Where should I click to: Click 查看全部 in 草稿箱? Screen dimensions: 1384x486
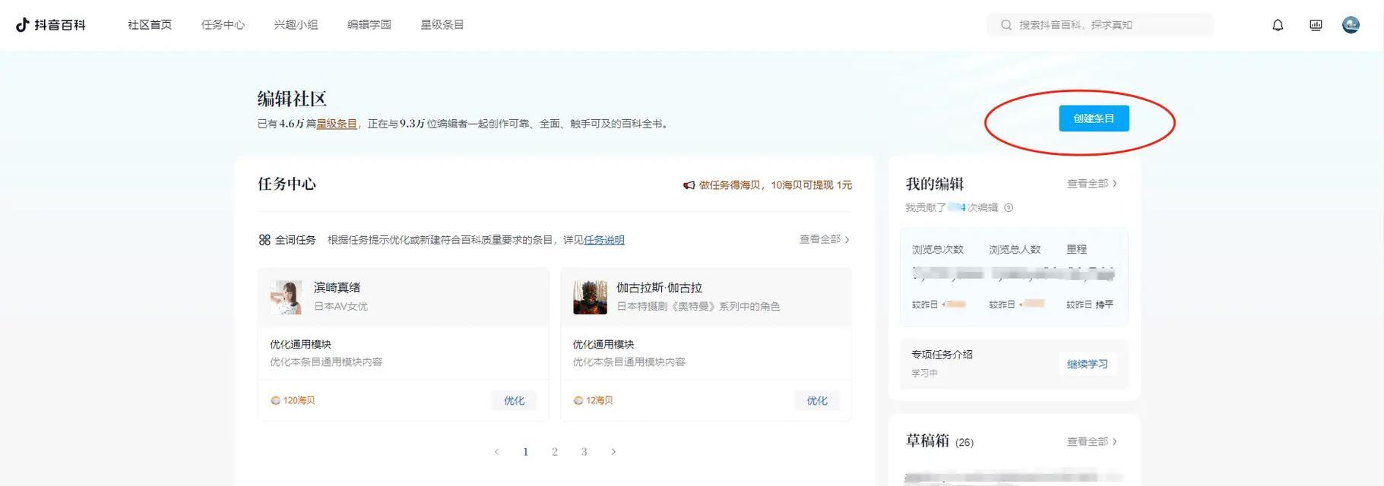click(1092, 442)
